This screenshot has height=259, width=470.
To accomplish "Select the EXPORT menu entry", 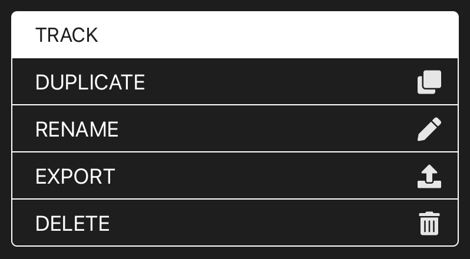I will 75,176.
